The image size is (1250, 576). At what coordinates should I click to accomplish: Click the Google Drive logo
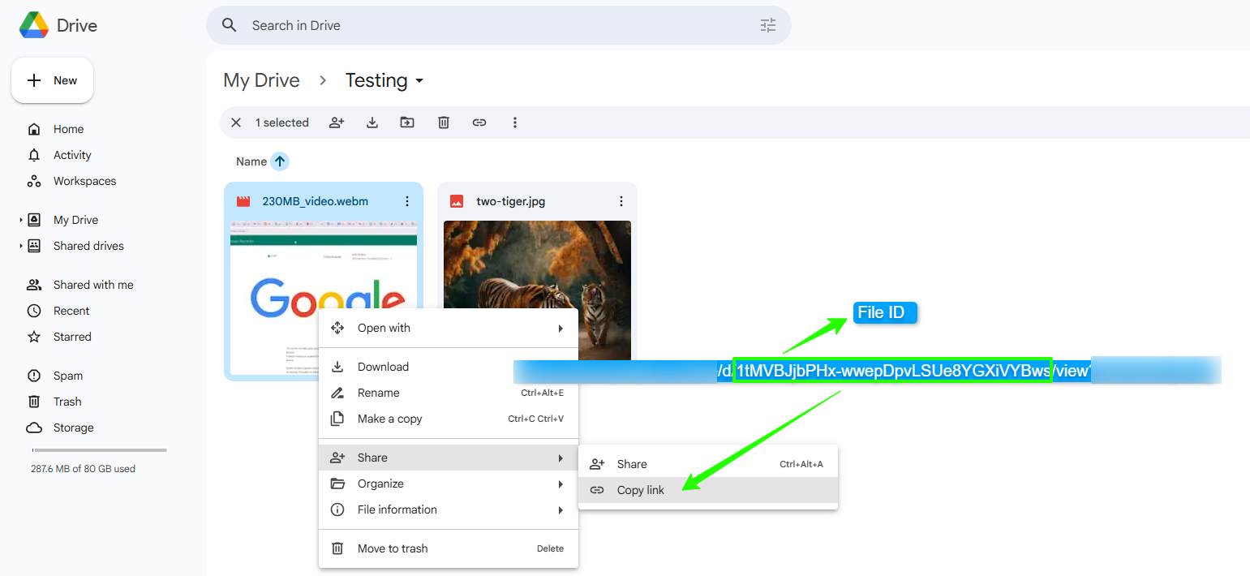[x=34, y=25]
